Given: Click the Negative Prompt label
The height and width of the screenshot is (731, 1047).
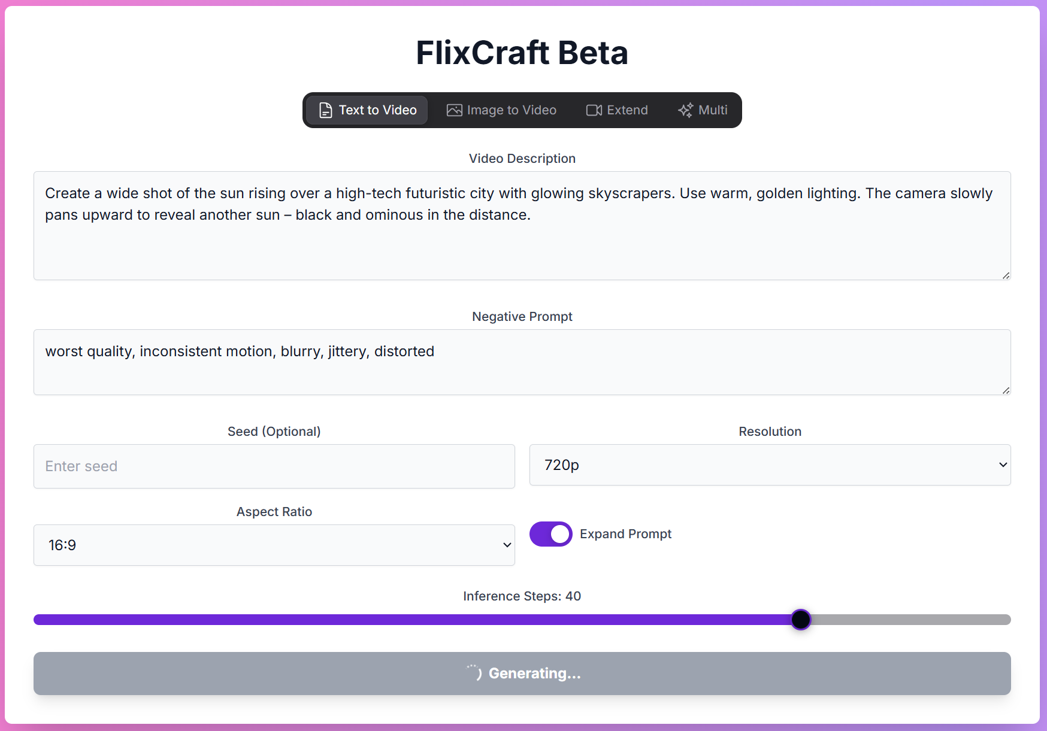Looking at the screenshot, I should pos(522,317).
